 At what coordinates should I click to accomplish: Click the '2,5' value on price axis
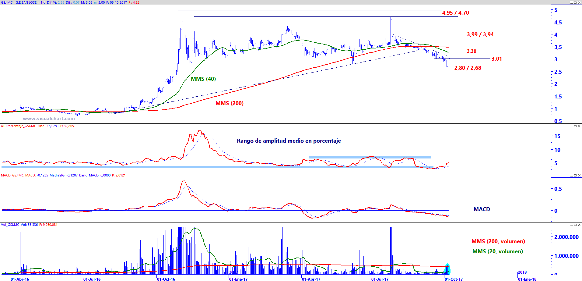[558, 72]
